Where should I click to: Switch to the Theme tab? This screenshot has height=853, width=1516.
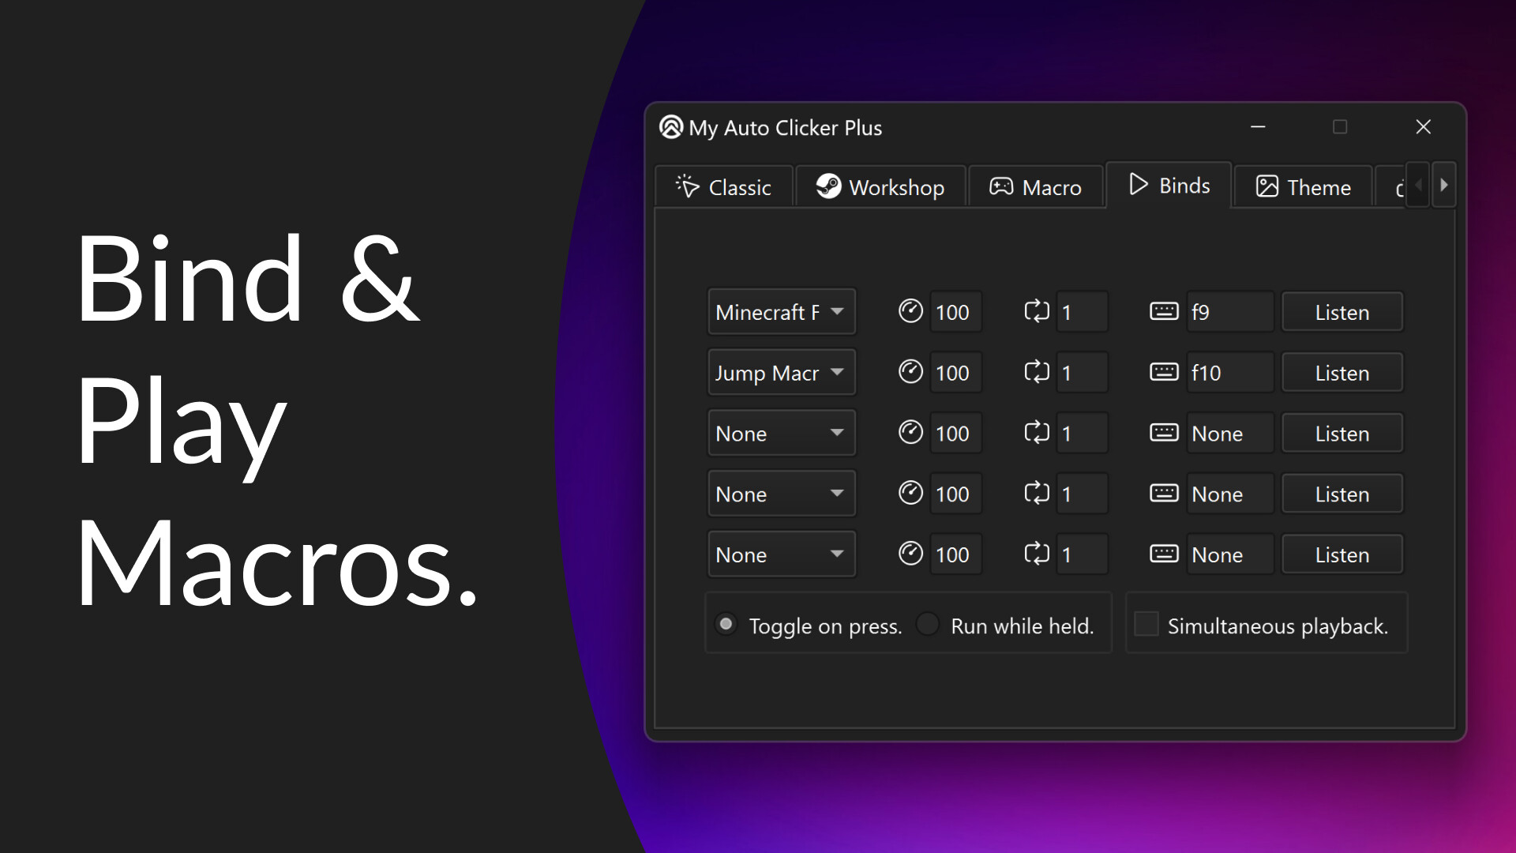(x=1304, y=187)
